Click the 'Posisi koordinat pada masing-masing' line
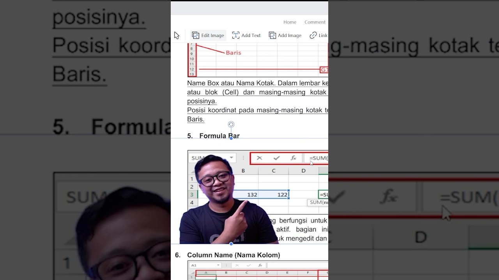 (x=258, y=110)
